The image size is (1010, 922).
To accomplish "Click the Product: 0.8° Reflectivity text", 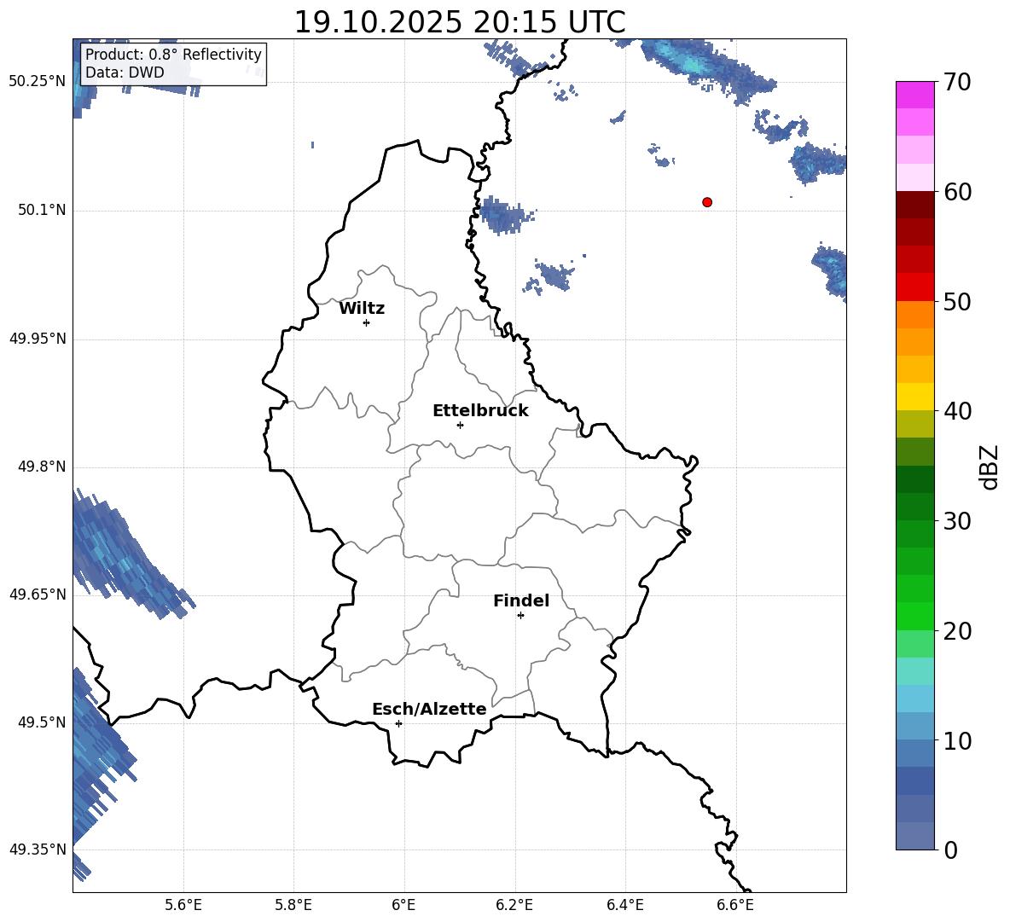I will tap(173, 54).
